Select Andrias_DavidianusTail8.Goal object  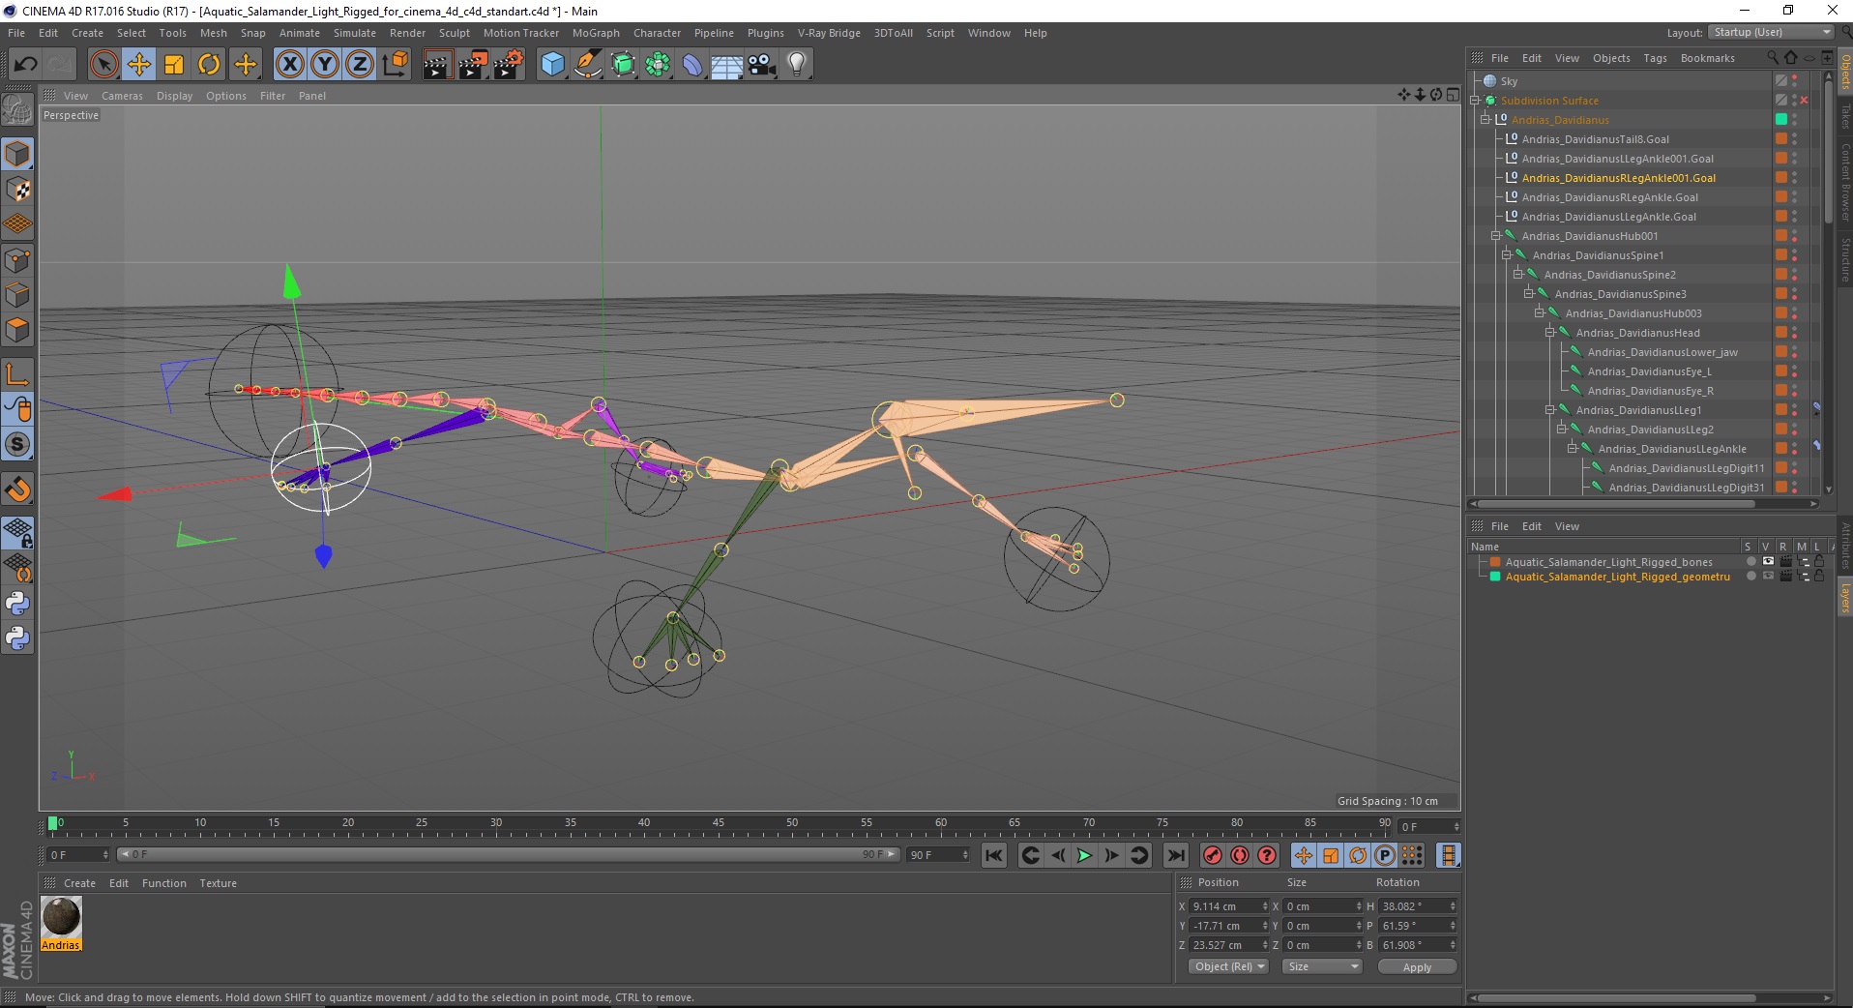tap(1595, 139)
